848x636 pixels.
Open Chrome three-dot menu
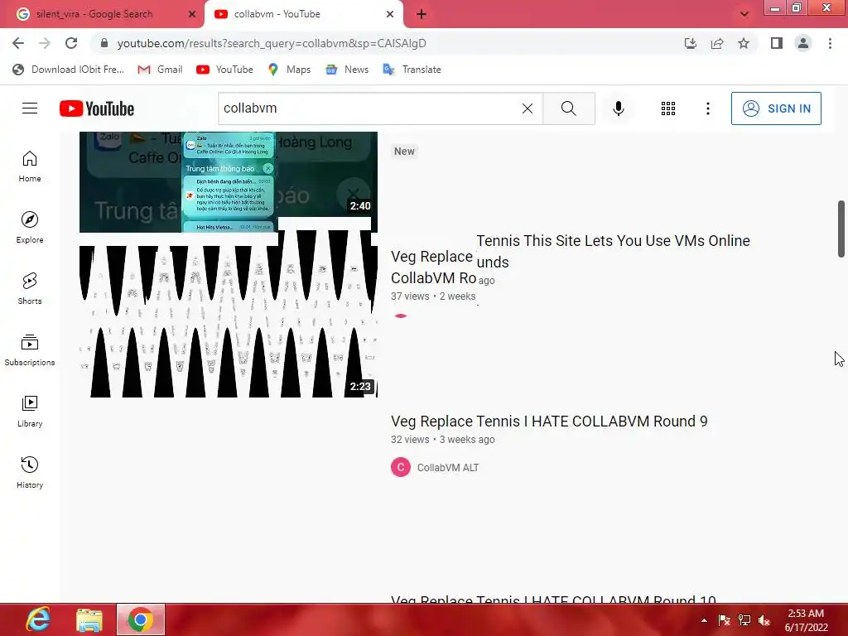tap(830, 43)
